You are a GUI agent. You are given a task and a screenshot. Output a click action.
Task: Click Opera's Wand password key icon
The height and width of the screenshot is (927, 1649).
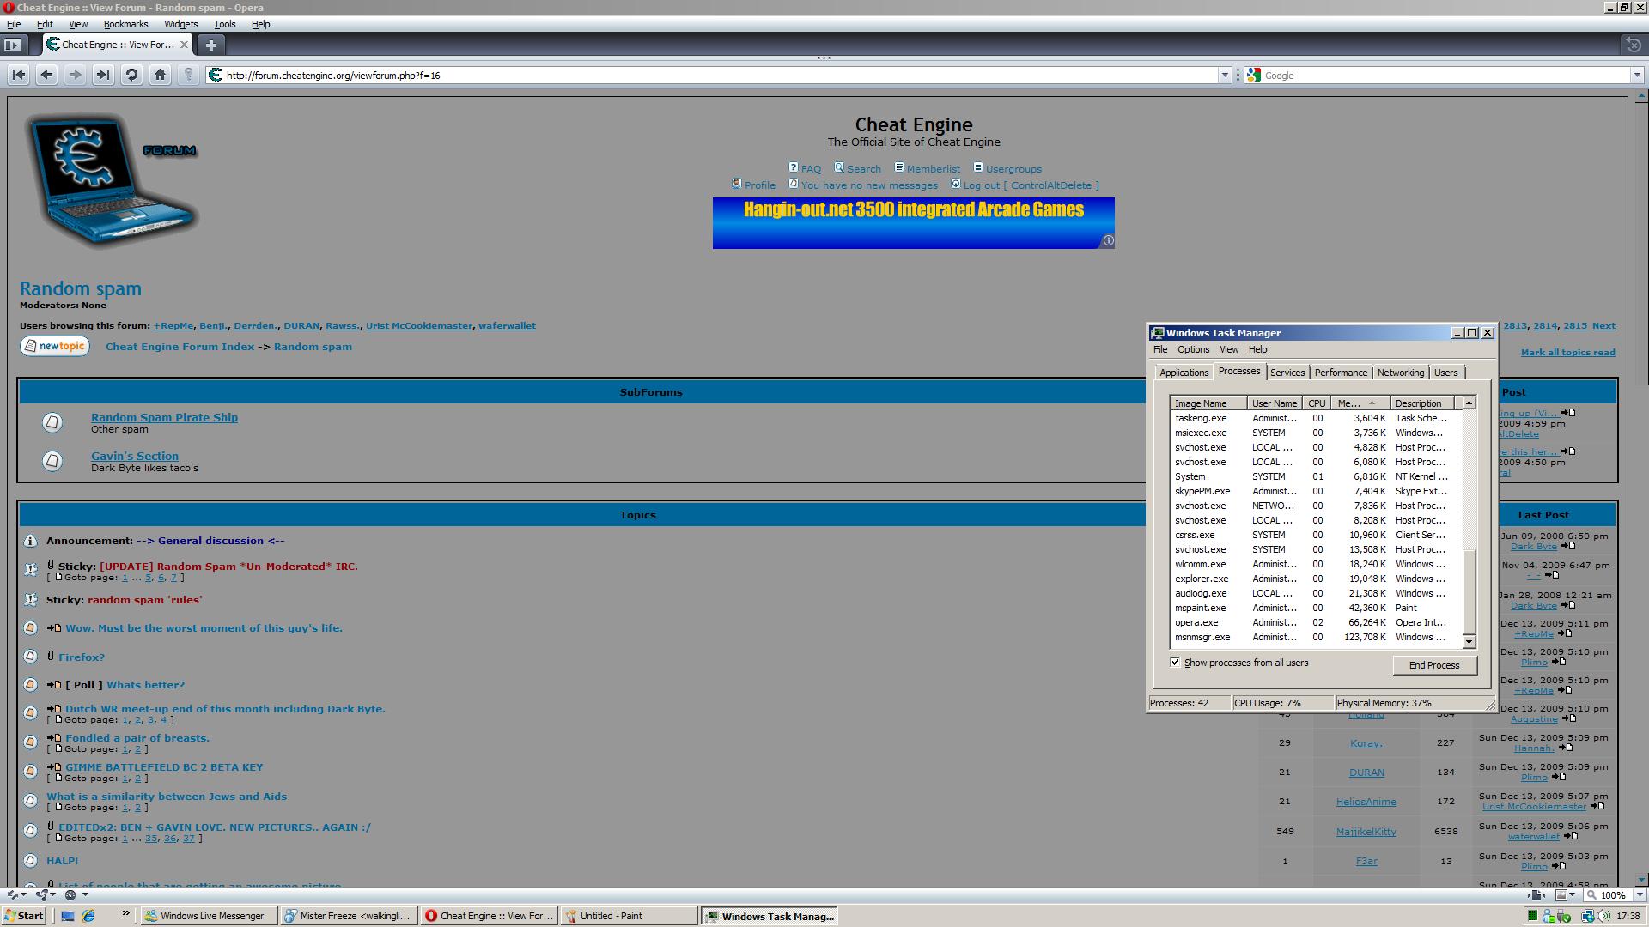click(x=188, y=75)
